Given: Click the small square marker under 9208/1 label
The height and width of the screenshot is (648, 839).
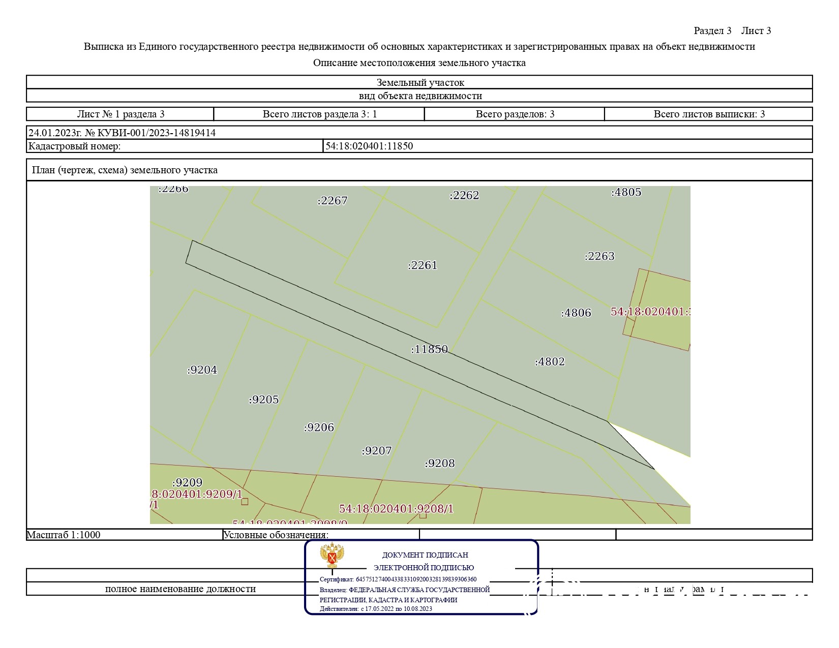Looking at the screenshot, I should pos(423,515).
